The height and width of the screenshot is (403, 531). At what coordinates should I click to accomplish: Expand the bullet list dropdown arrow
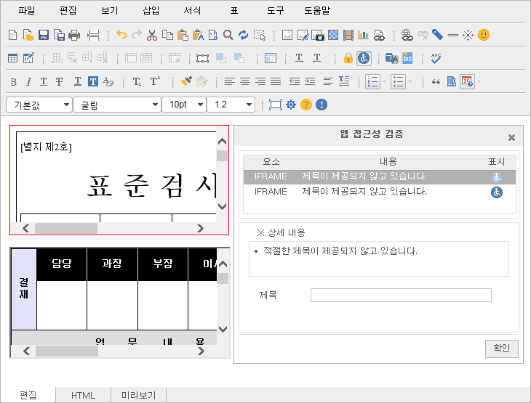[x=410, y=81]
